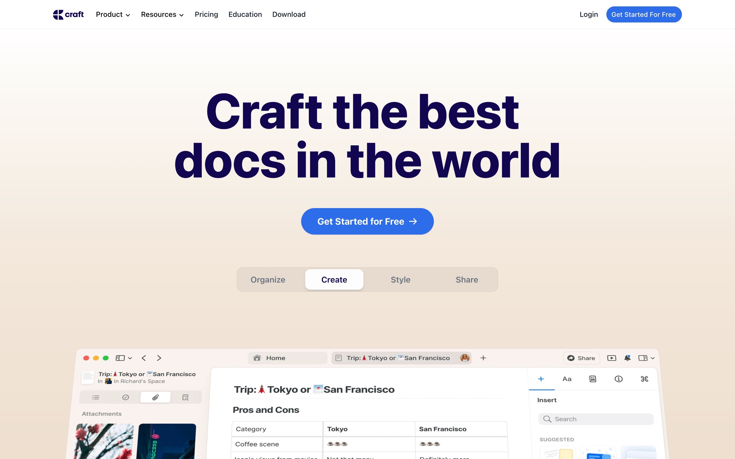Open the info panel icon
The image size is (735, 459).
[x=618, y=379]
